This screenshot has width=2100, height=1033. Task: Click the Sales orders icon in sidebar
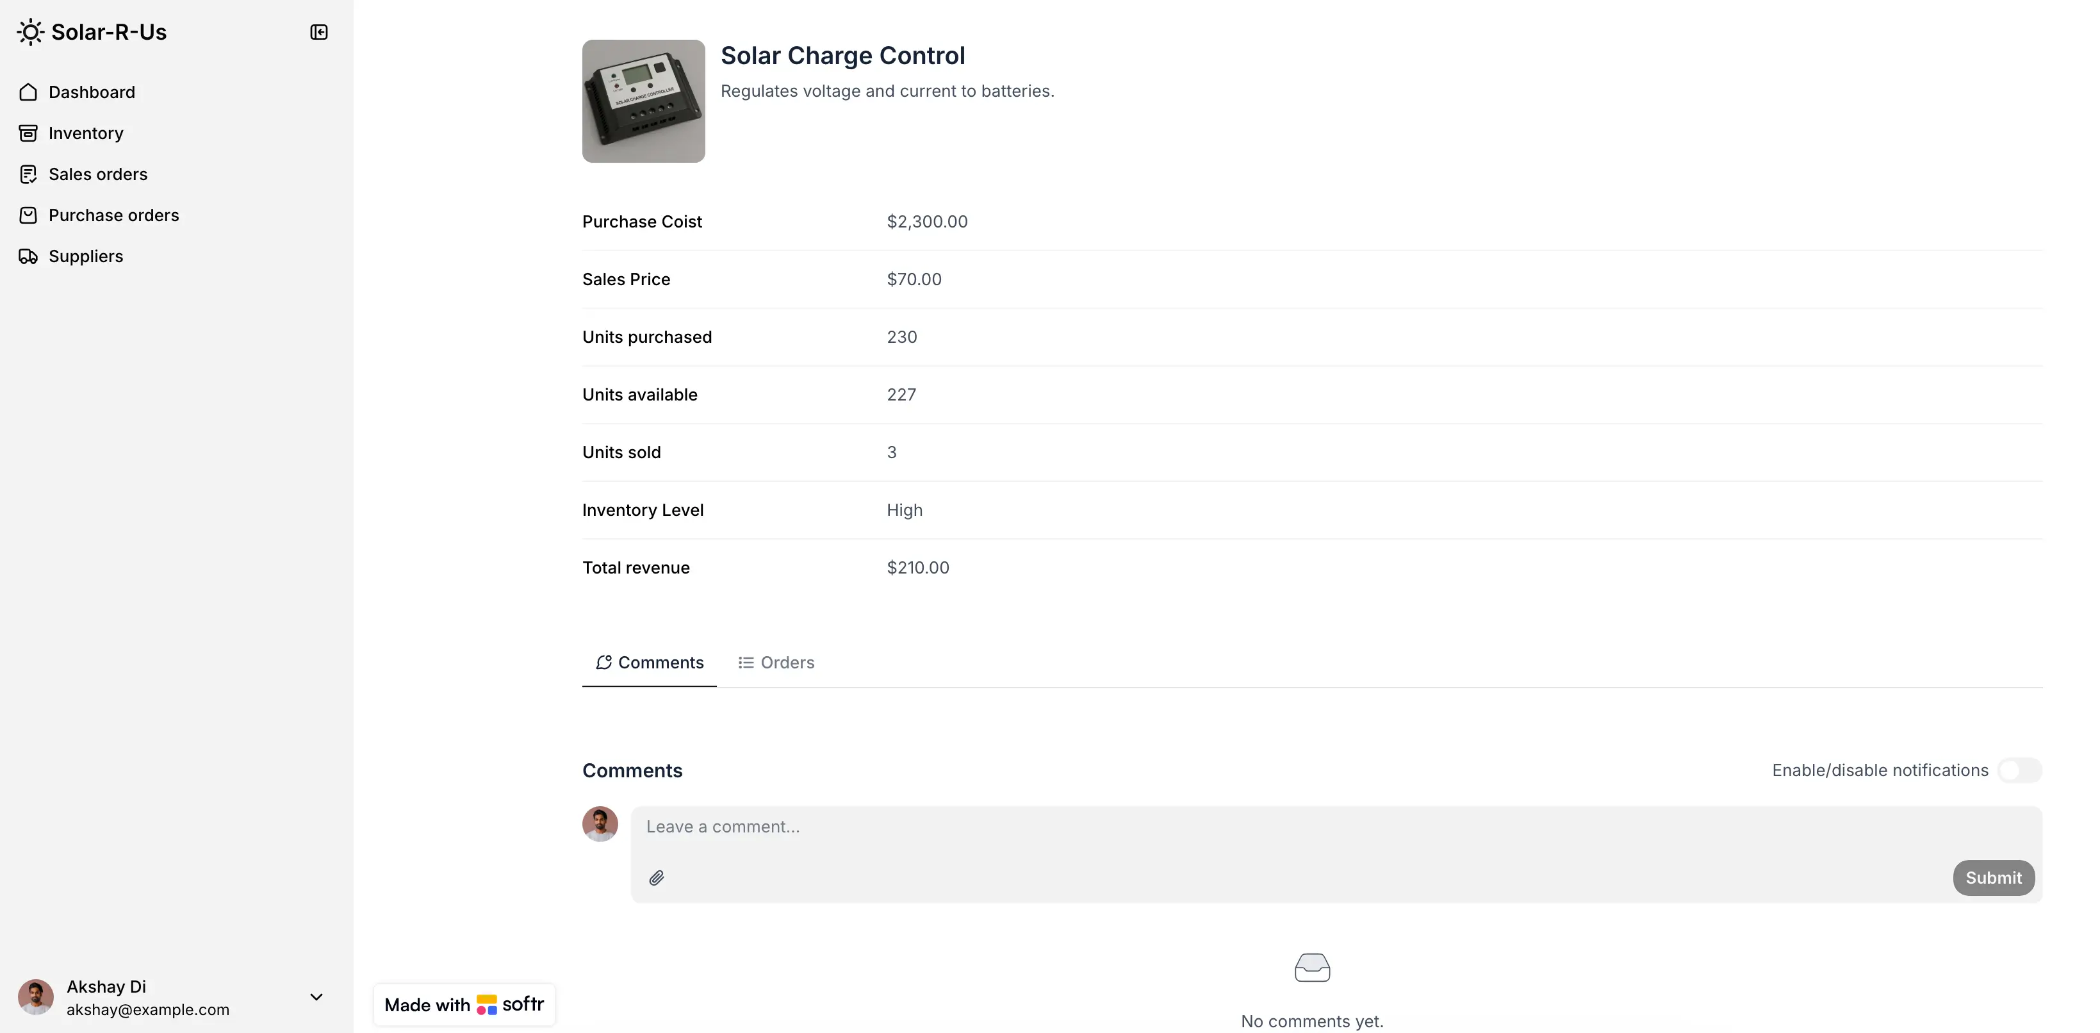(x=29, y=174)
